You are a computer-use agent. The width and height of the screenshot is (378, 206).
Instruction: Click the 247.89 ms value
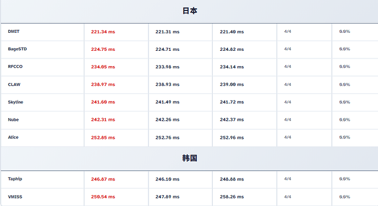click(x=167, y=197)
